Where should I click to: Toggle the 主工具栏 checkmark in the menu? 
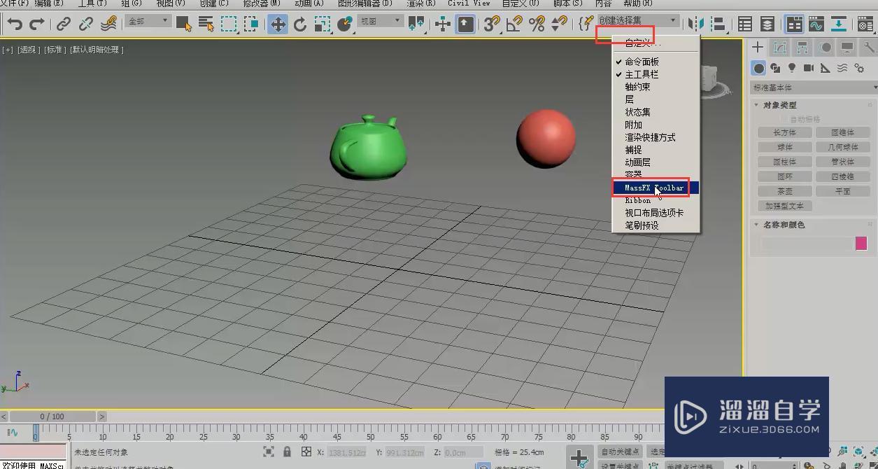point(642,73)
